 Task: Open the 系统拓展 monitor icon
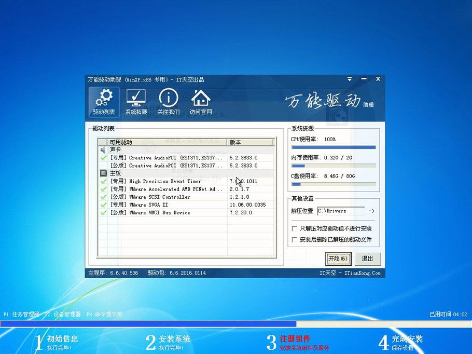coord(136,102)
